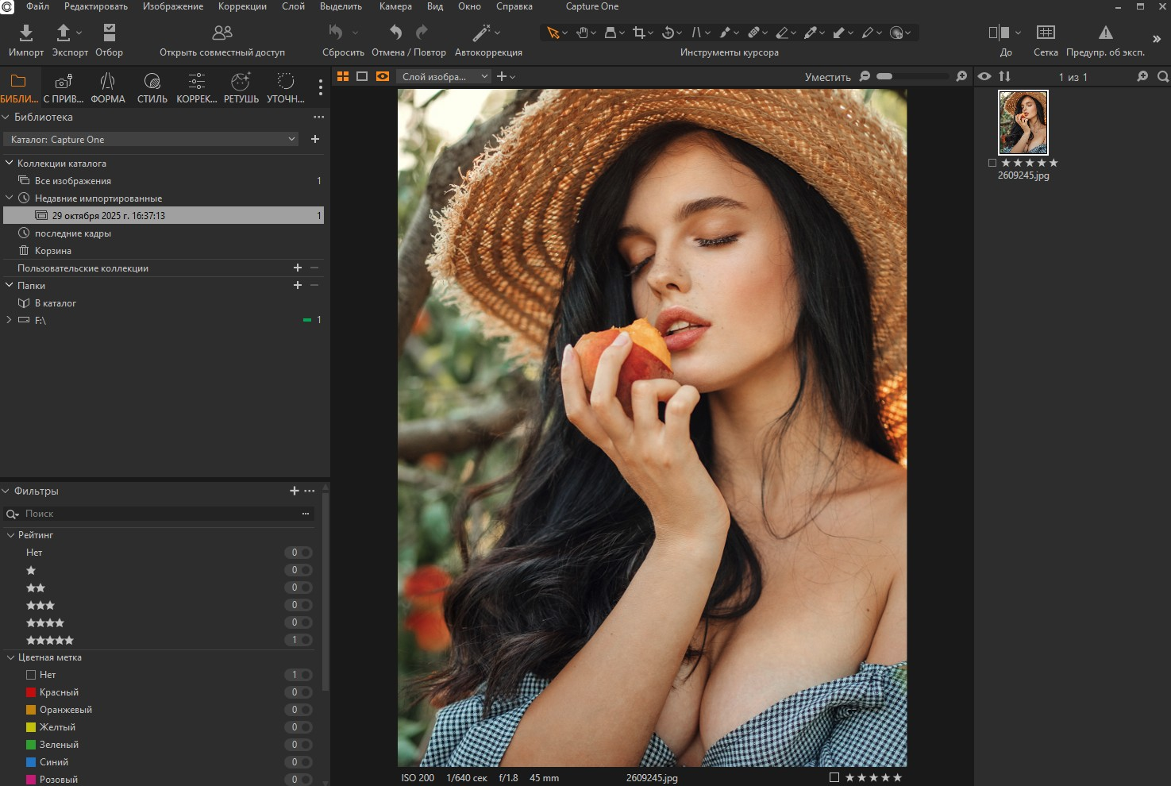This screenshot has width=1171, height=786.
Task: Expand the F:\ drive folder tree
Action: [x=9, y=320]
